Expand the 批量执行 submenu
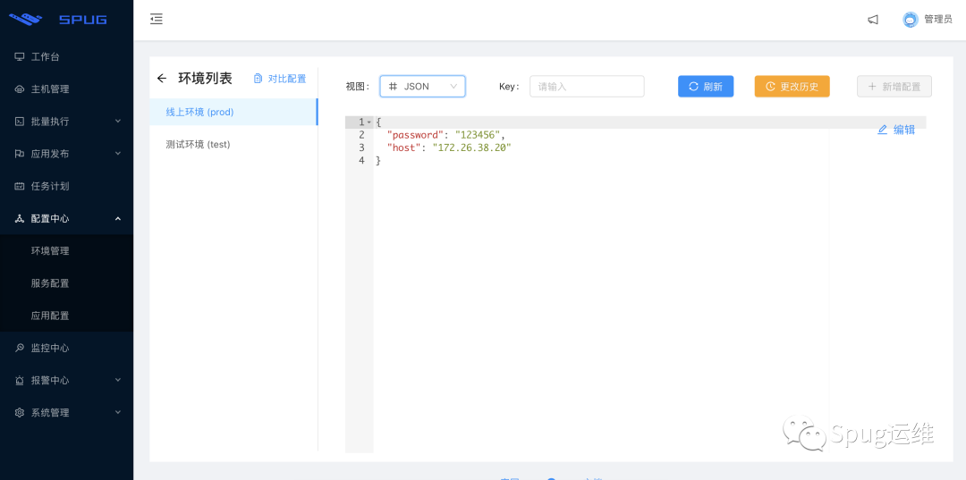The width and height of the screenshot is (966, 480). point(118,122)
